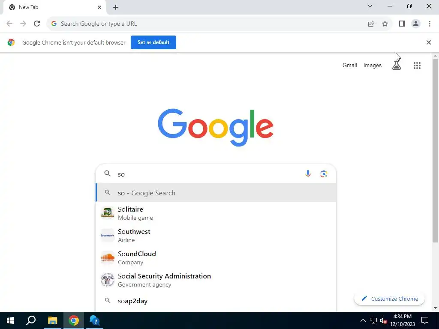The width and height of the screenshot is (439, 329).
Task: Choose the SoundCloud suggestion
Action: coord(216,257)
